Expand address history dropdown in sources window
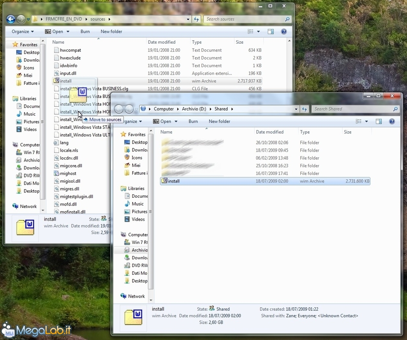The width and height of the screenshot is (407, 340). [188, 19]
